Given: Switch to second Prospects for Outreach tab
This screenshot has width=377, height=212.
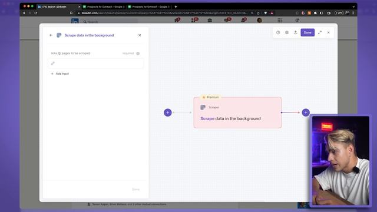Looking at the screenshot, I should coord(149,6).
